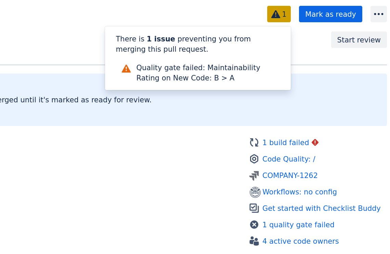Open the 1 build failed link
This screenshot has width=390, height=254.
[285, 143]
